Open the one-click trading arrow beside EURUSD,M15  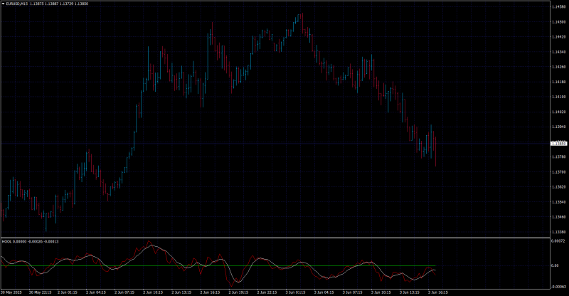[x=4, y=4]
